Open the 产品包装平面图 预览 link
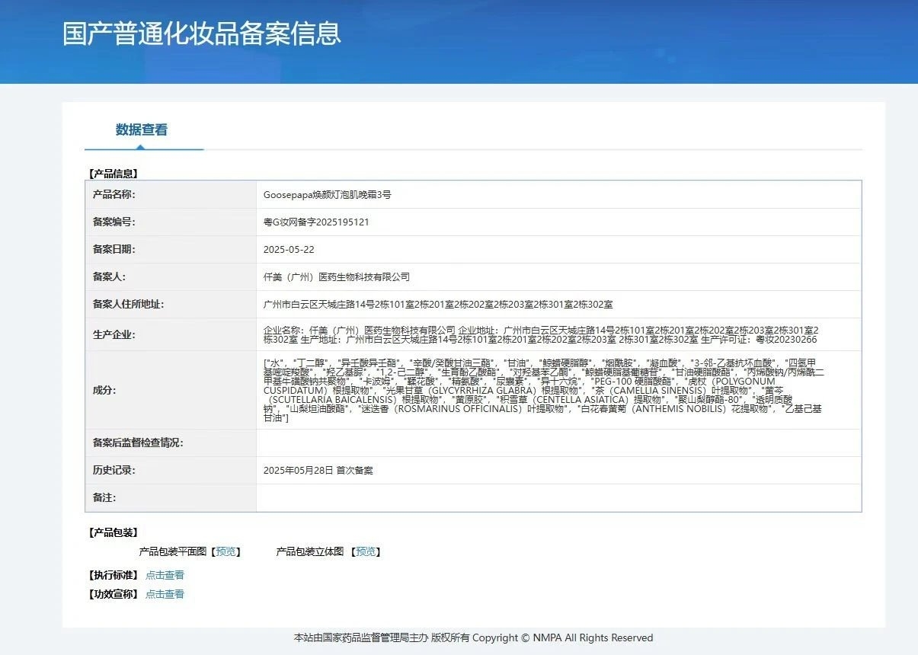Image resolution: width=918 pixels, height=655 pixels. [x=226, y=551]
